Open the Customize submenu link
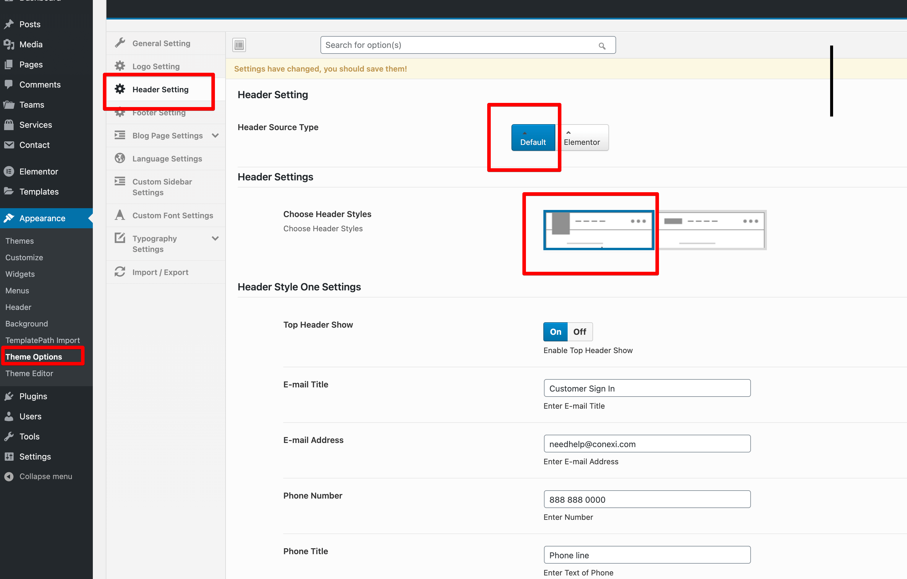This screenshot has width=907, height=579. click(24, 257)
